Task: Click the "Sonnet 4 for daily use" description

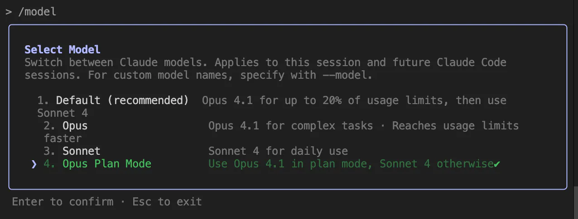Action: click(278, 151)
